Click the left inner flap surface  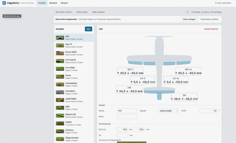point(149,64)
